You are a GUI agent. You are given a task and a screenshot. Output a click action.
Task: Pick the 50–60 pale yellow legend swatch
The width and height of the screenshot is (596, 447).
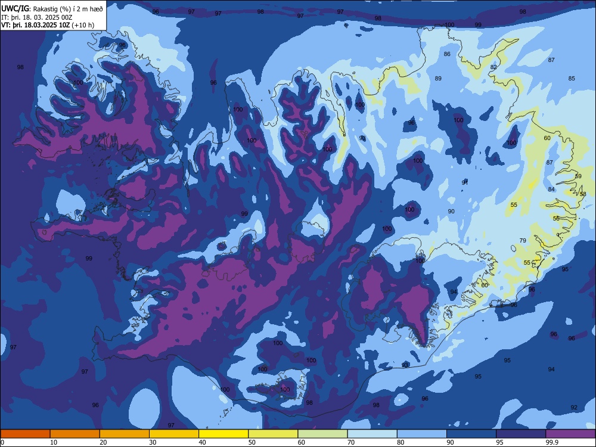pos(273,434)
